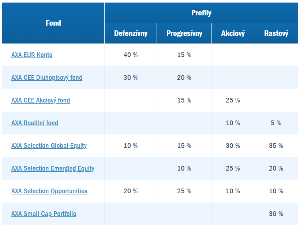Click the 40 % Defenzívny cell
Viewport: 300px width, 227px height.
(131, 55)
